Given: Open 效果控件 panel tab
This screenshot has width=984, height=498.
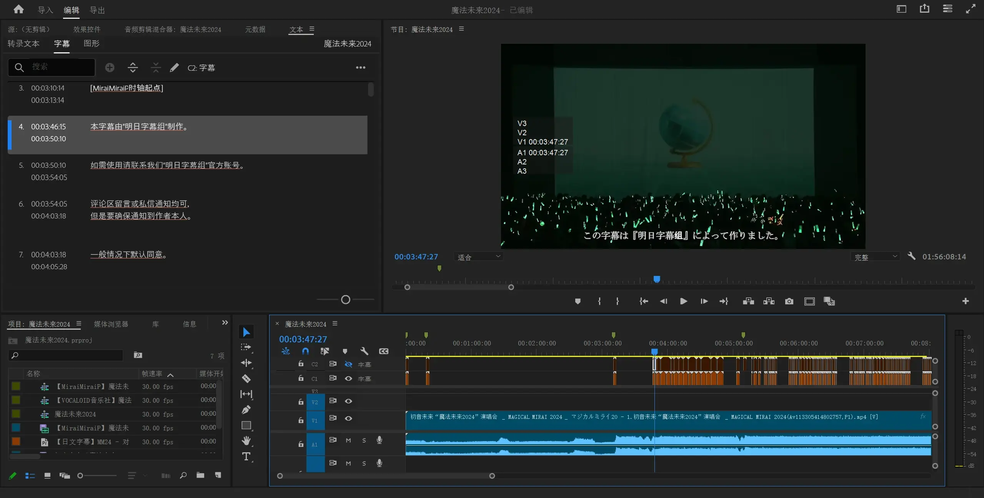Looking at the screenshot, I should (87, 29).
